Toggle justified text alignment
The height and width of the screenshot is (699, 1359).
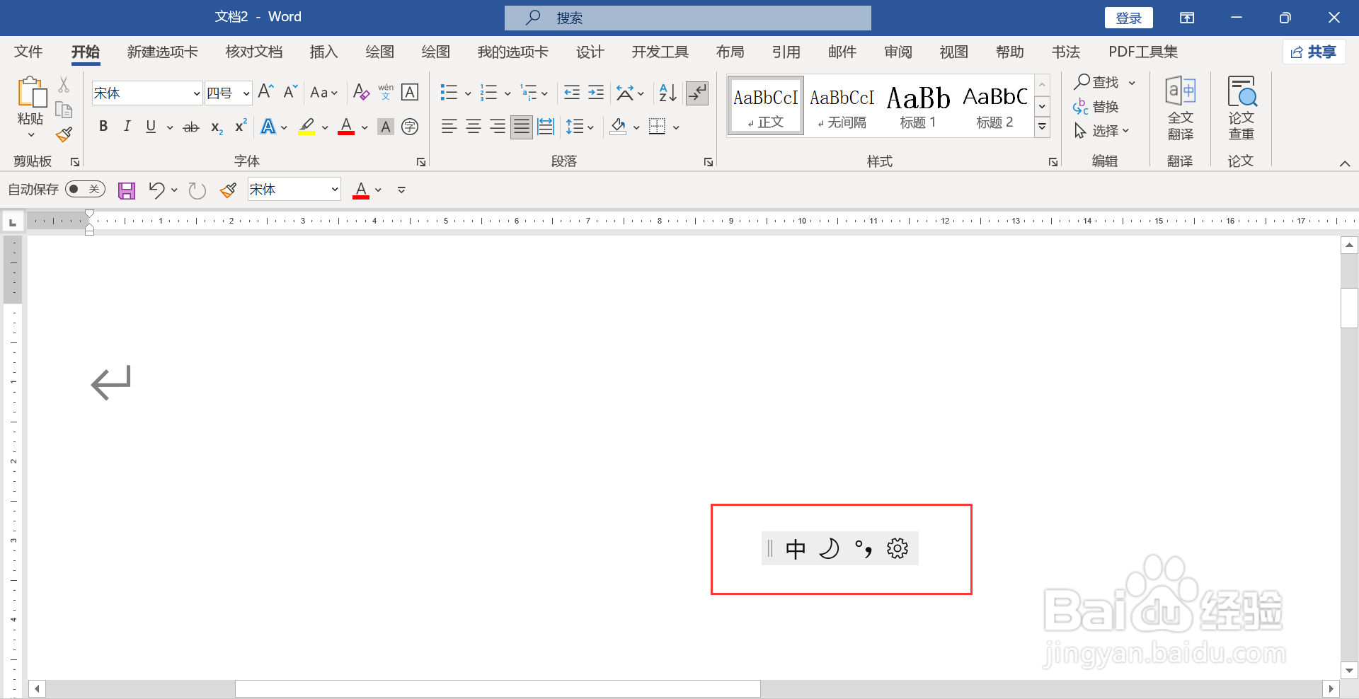click(522, 127)
